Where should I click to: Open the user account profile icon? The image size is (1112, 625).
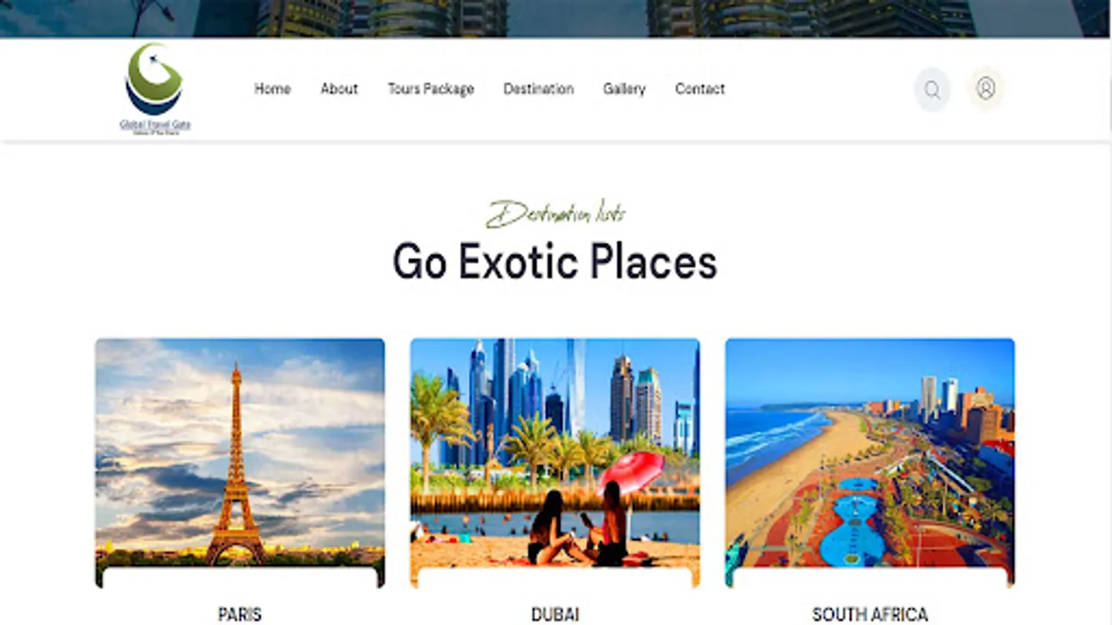[x=986, y=88]
